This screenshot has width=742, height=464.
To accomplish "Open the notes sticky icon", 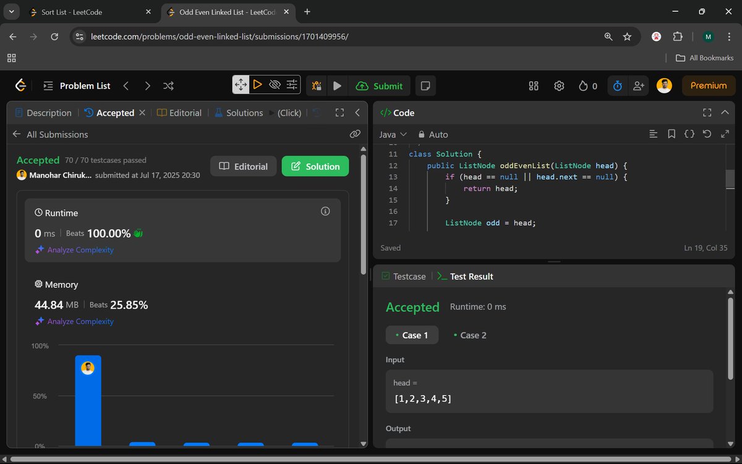I will pyautogui.click(x=425, y=86).
